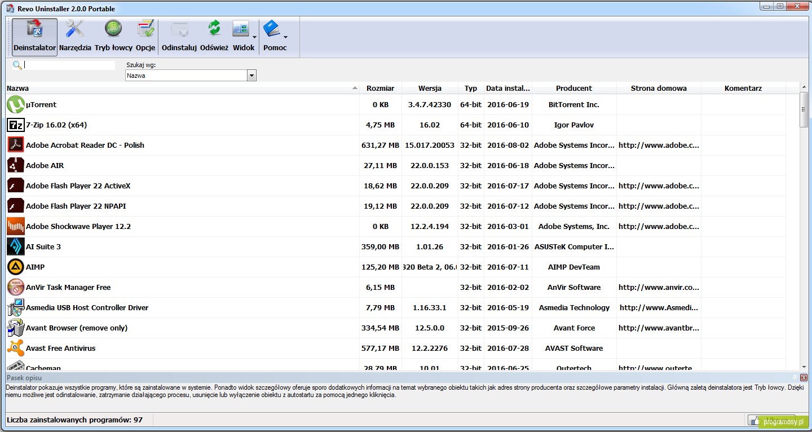812x432 pixels.
Task: Select the AIMP program icon
Action: tap(16, 267)
